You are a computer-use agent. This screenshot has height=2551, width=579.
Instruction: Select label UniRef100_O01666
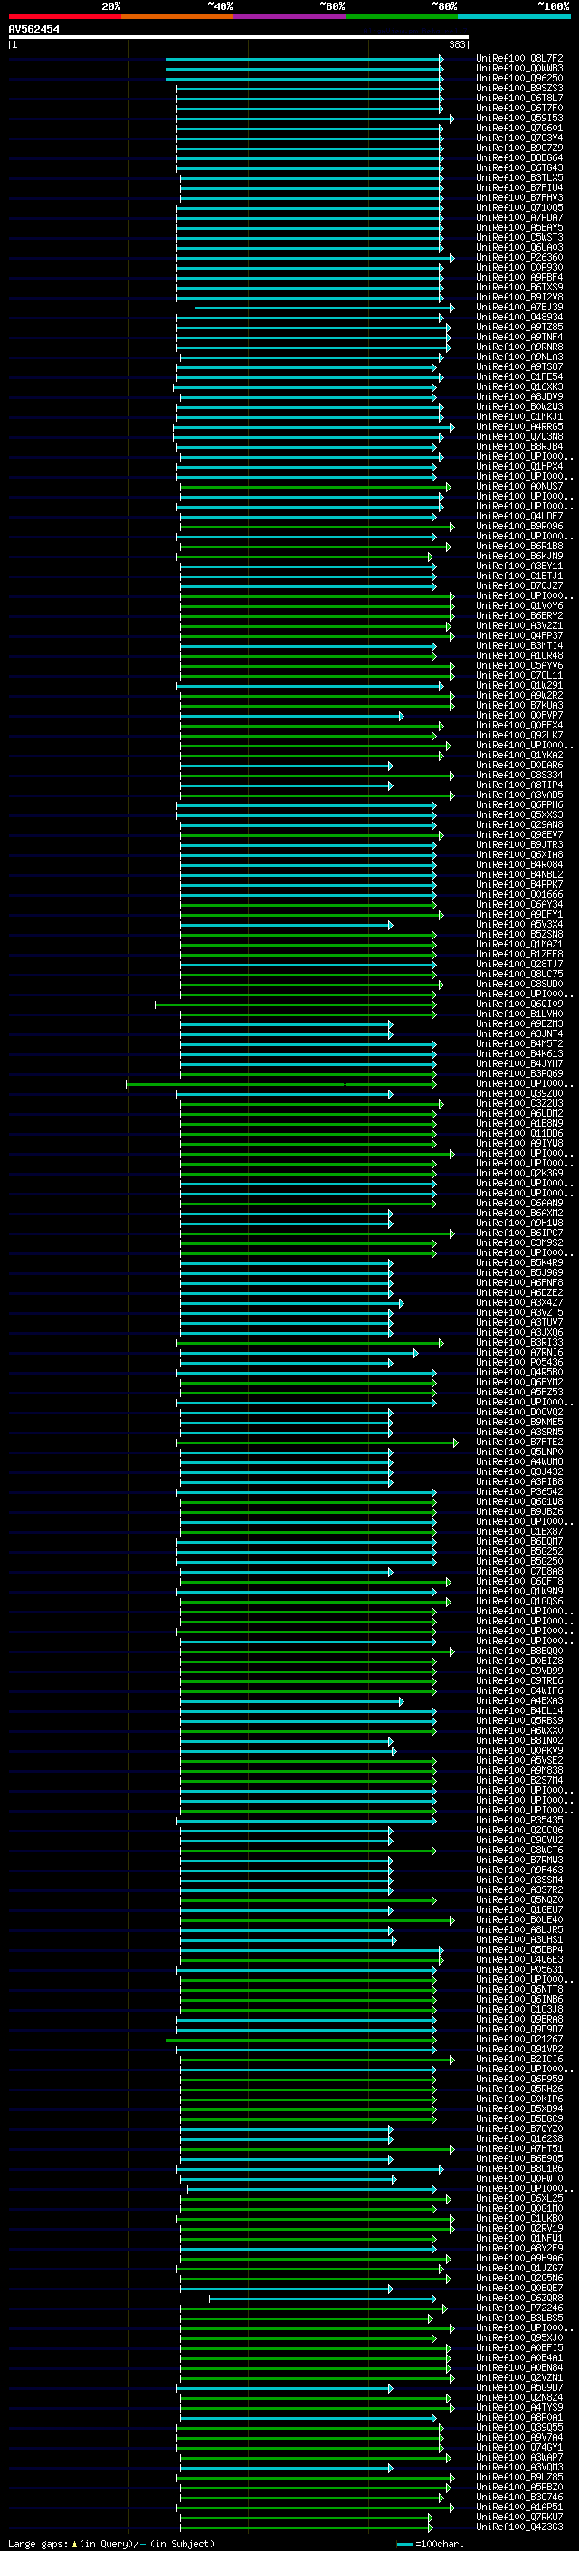pos(519,894)
